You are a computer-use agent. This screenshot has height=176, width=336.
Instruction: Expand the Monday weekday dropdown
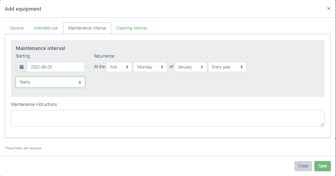150,67
